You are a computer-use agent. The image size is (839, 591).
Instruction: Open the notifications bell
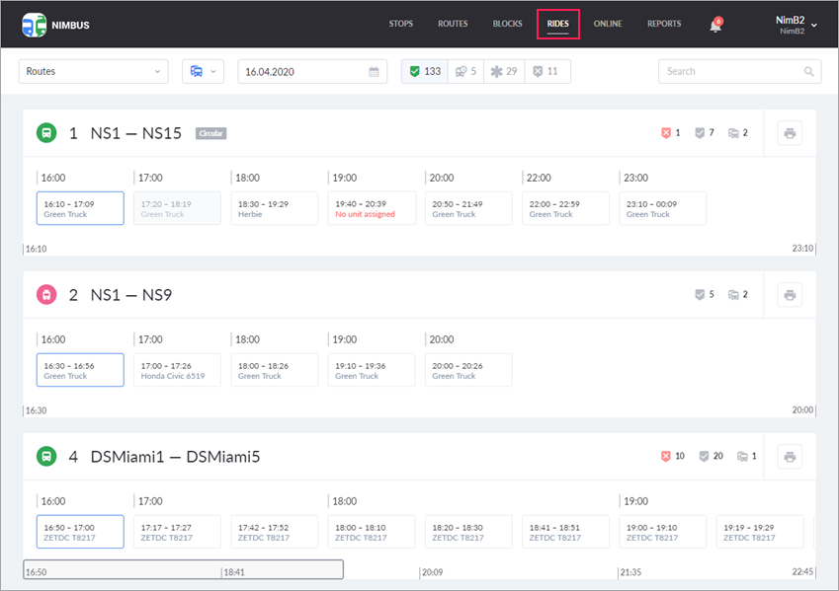(715, 26)
